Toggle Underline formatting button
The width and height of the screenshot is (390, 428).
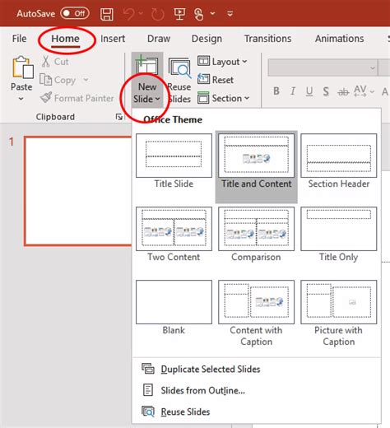pyautogui.click(x=309, y=91)
